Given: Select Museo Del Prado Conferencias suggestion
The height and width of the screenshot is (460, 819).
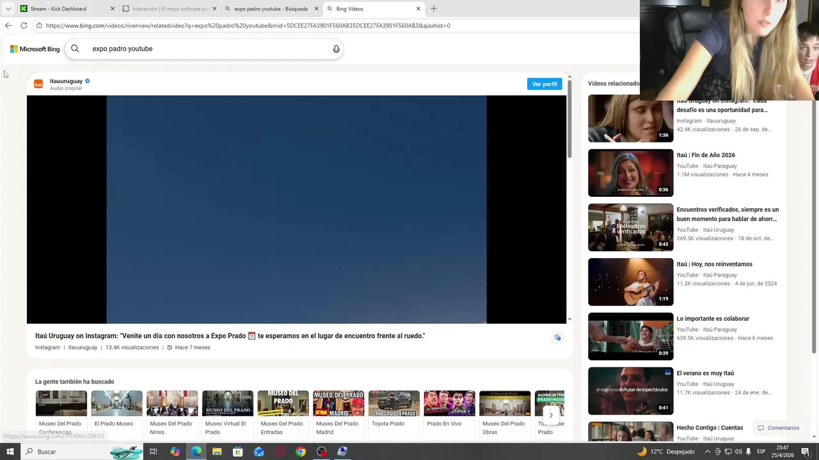Looking at the screenshot, I should tap(61, 413).
